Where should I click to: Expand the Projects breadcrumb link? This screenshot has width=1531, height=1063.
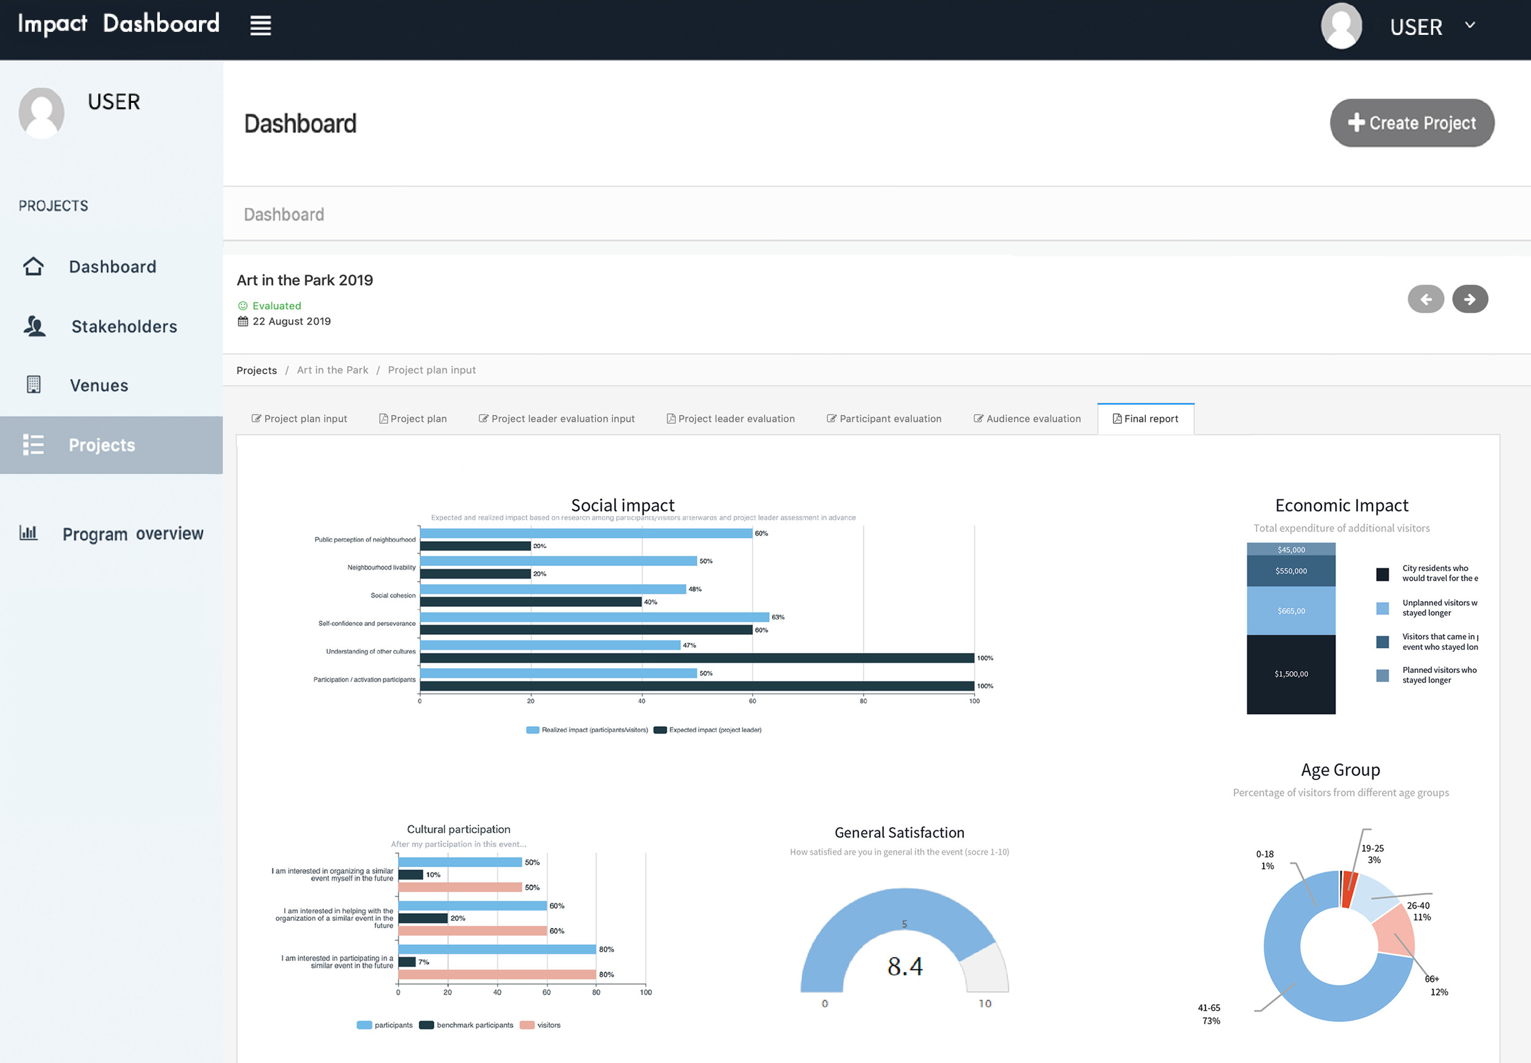(257, 370)
